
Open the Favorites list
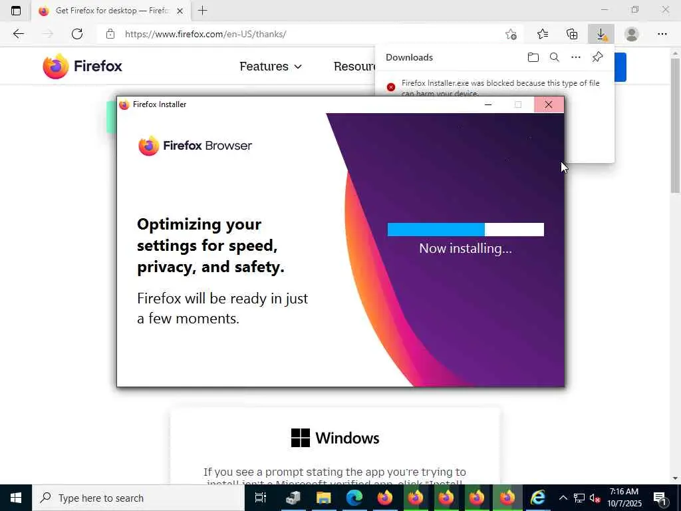pos(543,34)
